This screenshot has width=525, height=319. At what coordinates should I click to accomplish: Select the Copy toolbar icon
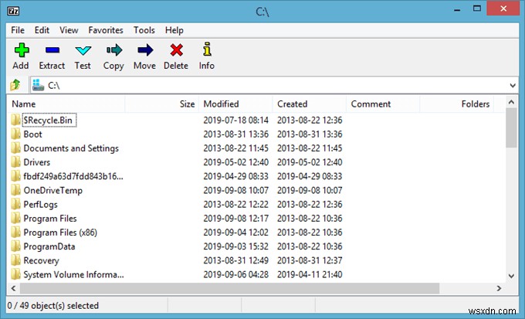[114, 50]
